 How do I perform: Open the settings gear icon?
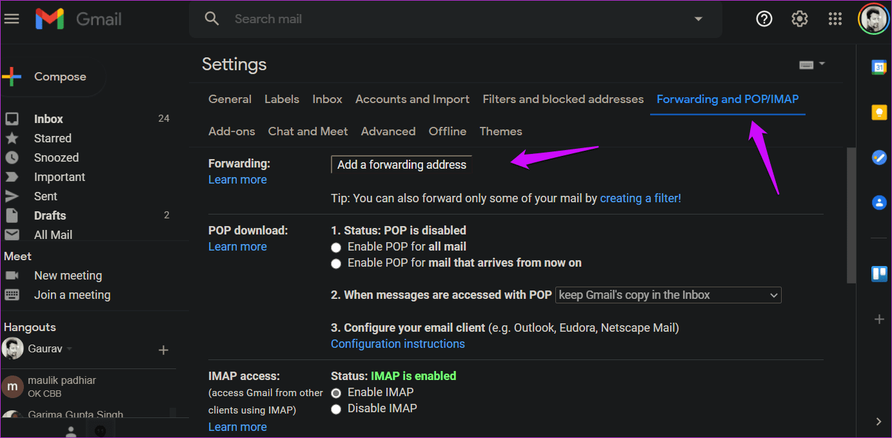(x=800, y=19)
